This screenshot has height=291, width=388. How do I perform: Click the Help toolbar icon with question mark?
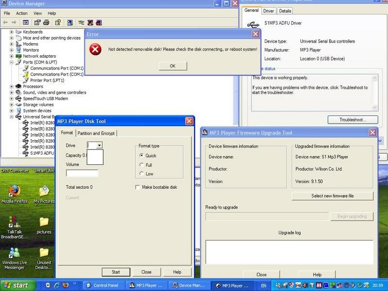point(58,22)
